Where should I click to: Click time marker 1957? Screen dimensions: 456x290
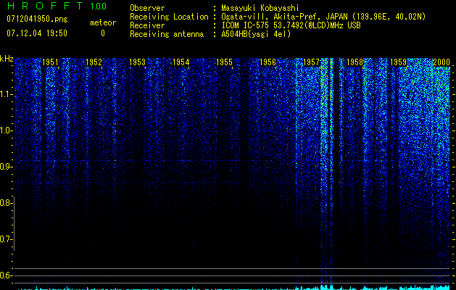pyautogui.click(x=311, y=62)
